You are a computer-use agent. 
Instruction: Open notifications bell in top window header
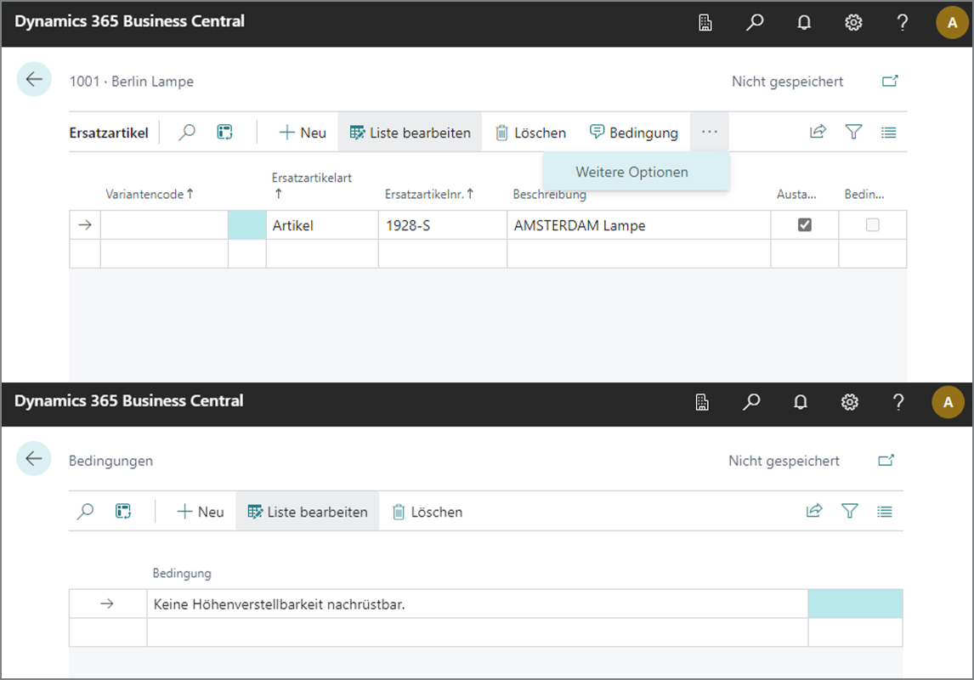tap(804, 23)
